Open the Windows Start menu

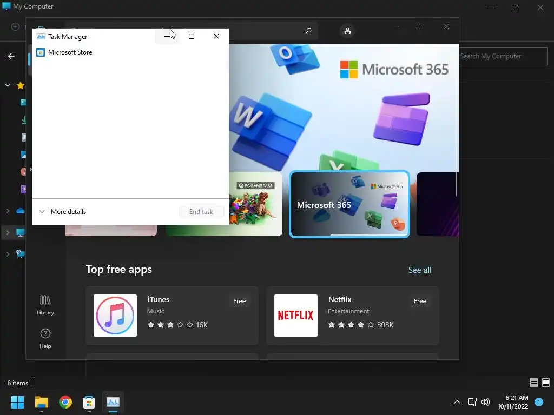17,402
